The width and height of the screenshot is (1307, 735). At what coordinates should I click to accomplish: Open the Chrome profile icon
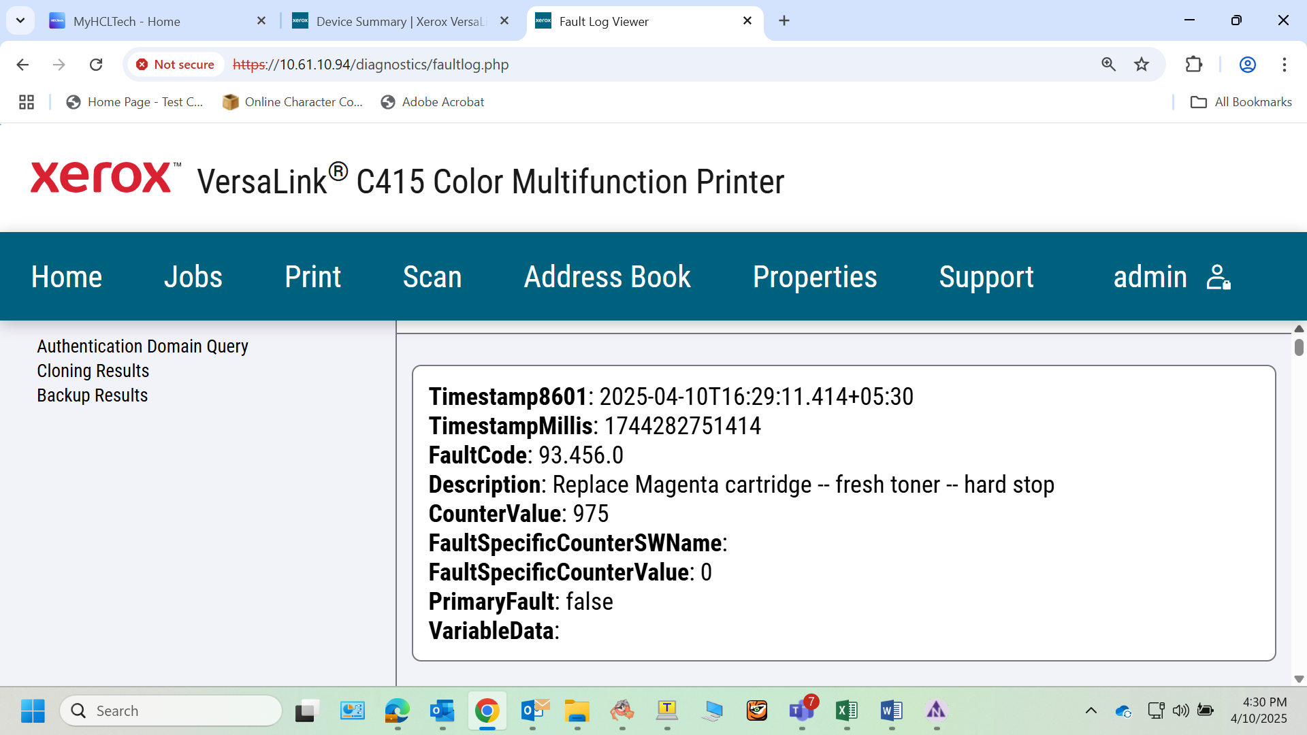click(1248, 65)
